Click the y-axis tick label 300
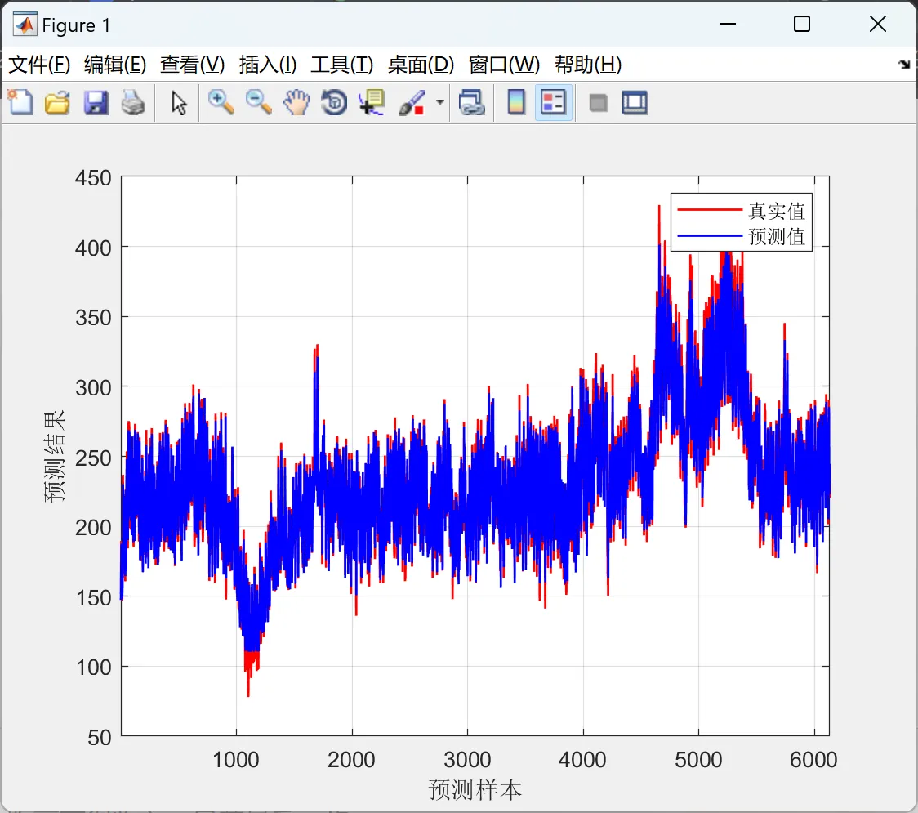This screenshot has height=813, width=918. click(93, 387)
